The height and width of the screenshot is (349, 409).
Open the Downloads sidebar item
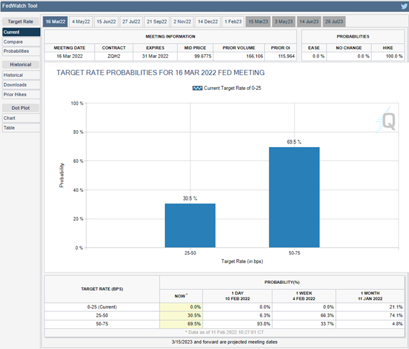tap(15, 85)
